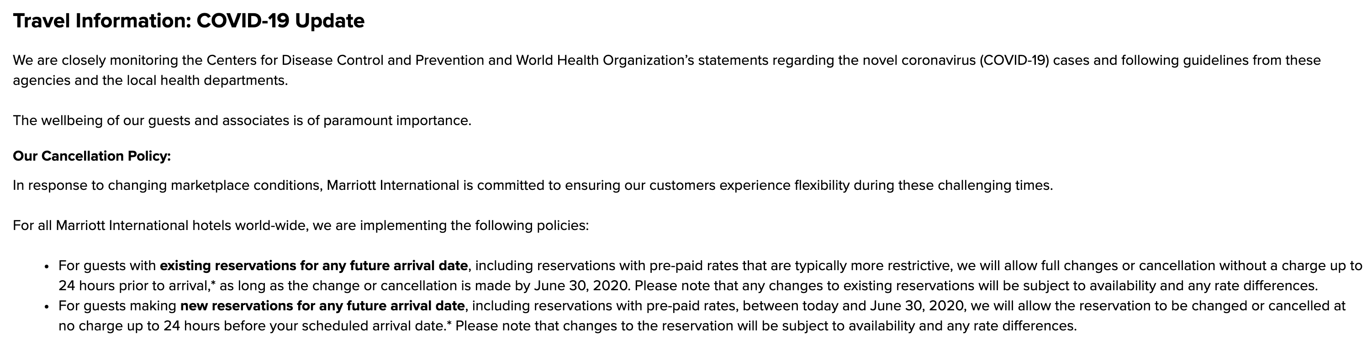This screenshot has height=345, width=1372.
Task: Click bold text "existing reservations for any future arrival date"
Action: point(314,266)
